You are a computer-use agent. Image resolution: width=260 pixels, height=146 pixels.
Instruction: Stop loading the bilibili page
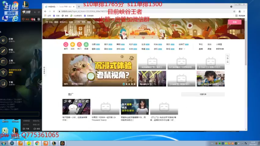(54, 11)
